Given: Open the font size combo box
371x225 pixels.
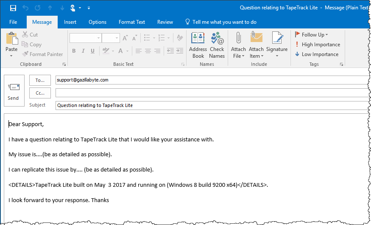Looking at the screenshot, I should tap(111, 38).
